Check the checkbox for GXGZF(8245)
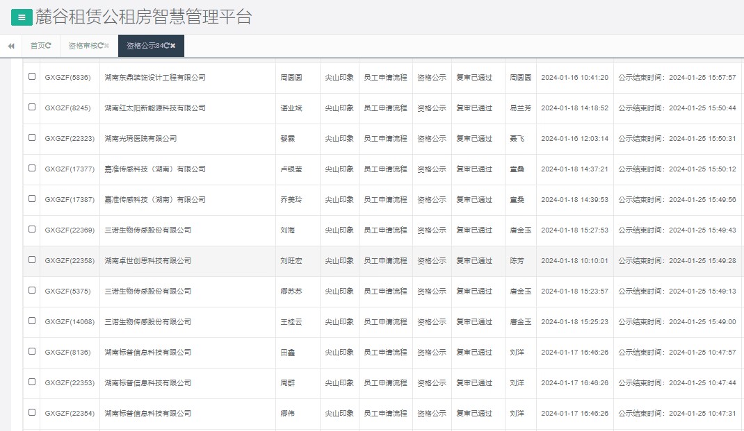Viewport: 744px width, 431px height. point(31,108)
